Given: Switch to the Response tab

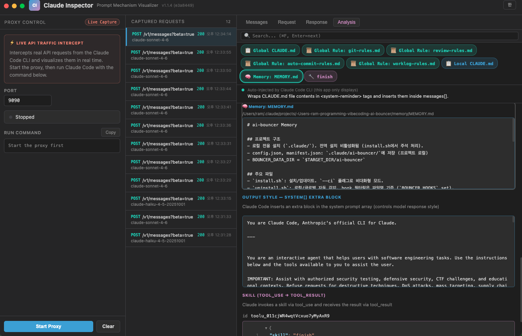Looking at the screenshot, I should click(x=316, y=22).
